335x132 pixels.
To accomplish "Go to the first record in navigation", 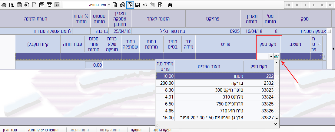I will pyautogui.click(x=288, y=5).
